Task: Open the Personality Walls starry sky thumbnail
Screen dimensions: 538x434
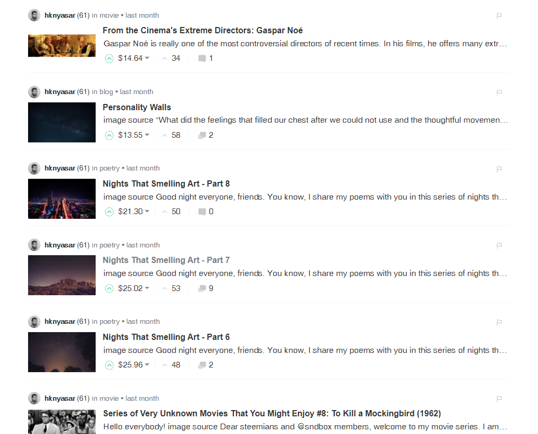Action: [62, 123]
